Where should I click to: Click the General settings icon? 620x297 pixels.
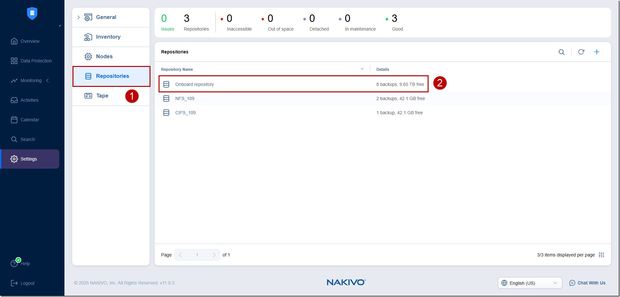[x=88, y=17]
